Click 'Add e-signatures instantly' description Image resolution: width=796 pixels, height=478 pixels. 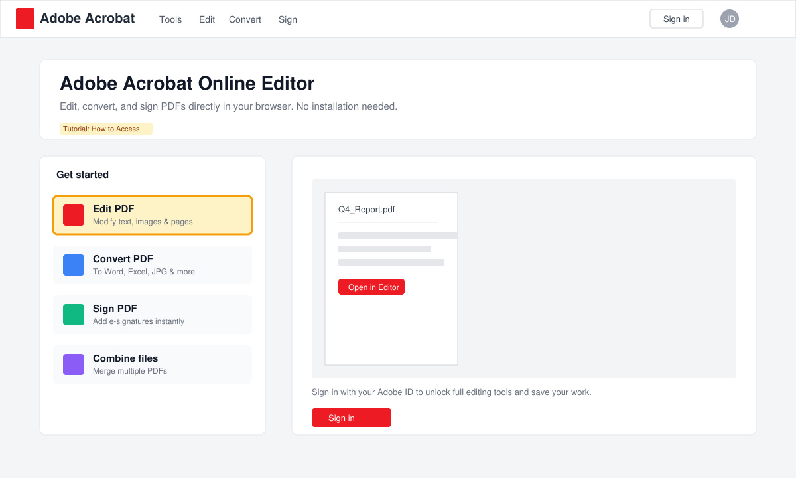pos(139,321)
